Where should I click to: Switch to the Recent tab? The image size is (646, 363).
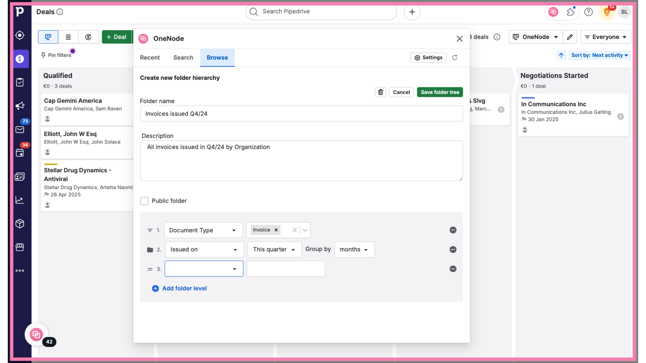(150, 57)
